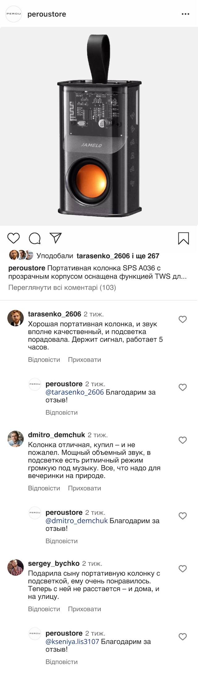Like tarasenko_2606's comment
The image size is (198, 673).
tap(183, 319)
